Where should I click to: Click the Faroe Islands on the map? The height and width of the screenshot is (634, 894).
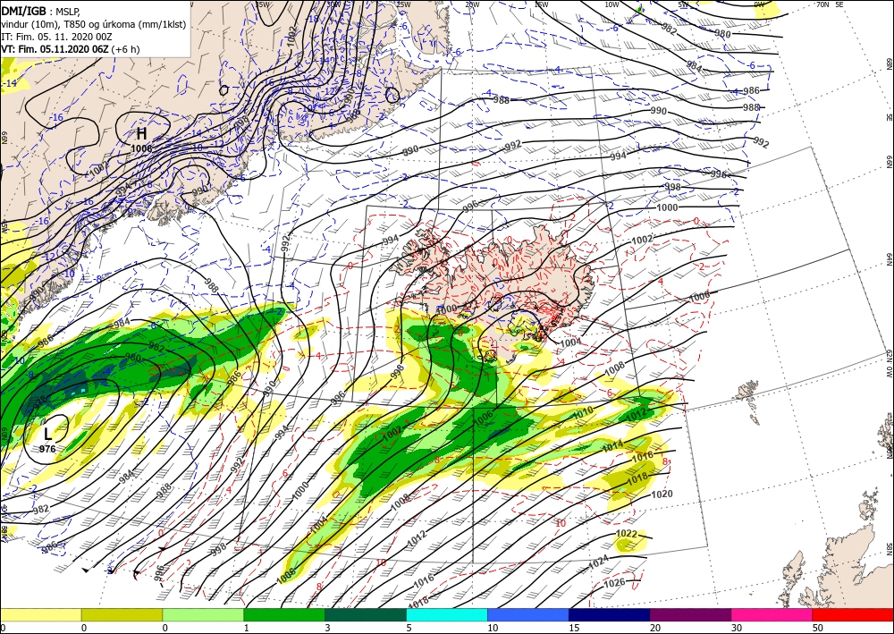click(x=747, y=393)
